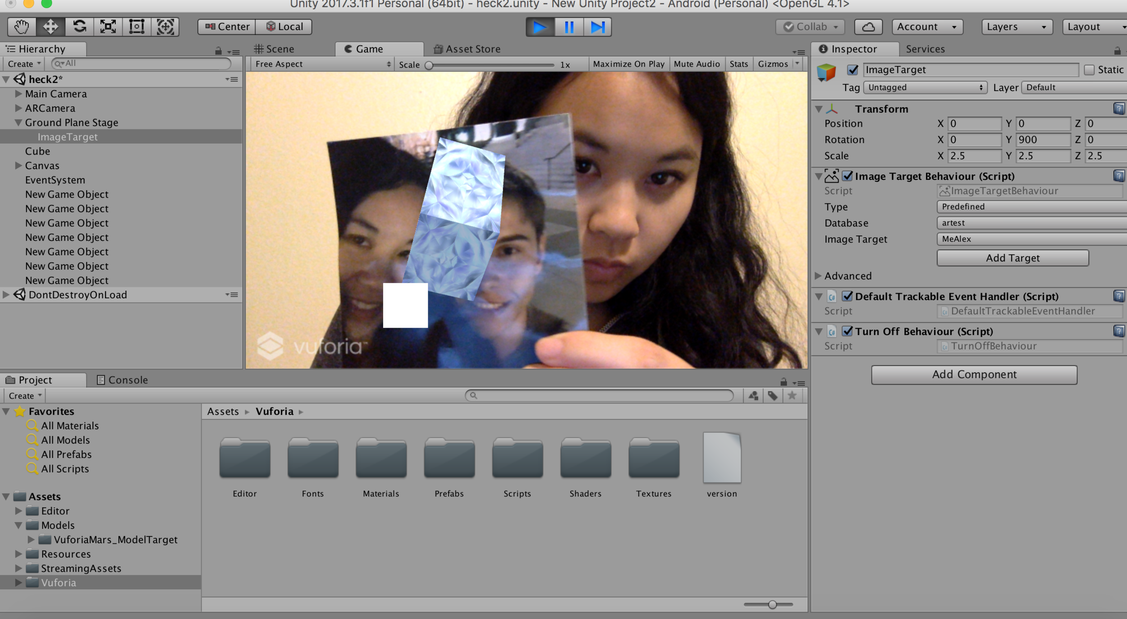Select the Scale tool
The height and width of the screenshot is (619, 1127).
(108, 27)
